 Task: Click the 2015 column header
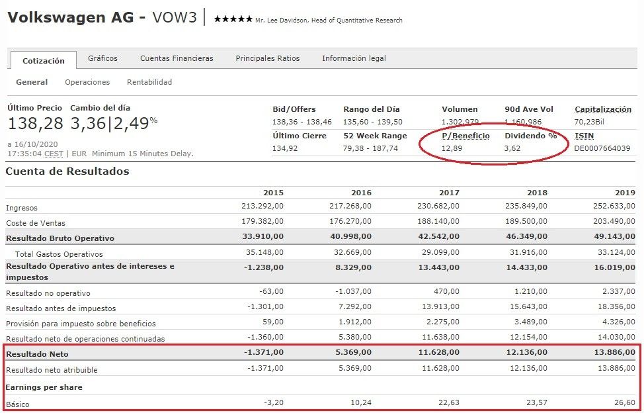[x=273, y=193]
